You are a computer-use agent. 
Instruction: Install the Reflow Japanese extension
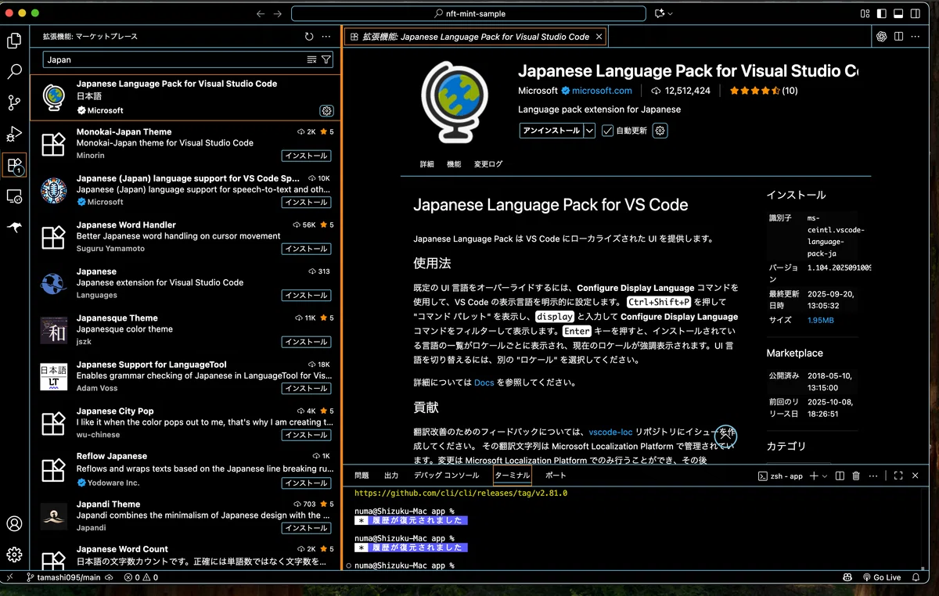click(x=306, y=482)
